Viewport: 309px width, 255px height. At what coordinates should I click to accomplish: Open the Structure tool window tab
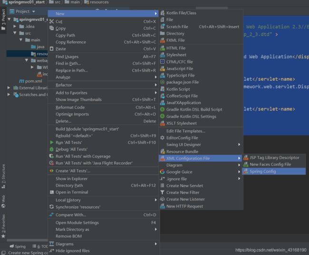[x=3, y=176]
